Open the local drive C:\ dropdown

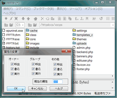[x=23, y=25]
